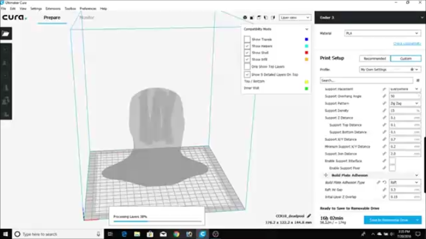Screen dimensions: 426x239
Task: Open Profile My Own Settings dropdown
Action: (x=390, y=69)
